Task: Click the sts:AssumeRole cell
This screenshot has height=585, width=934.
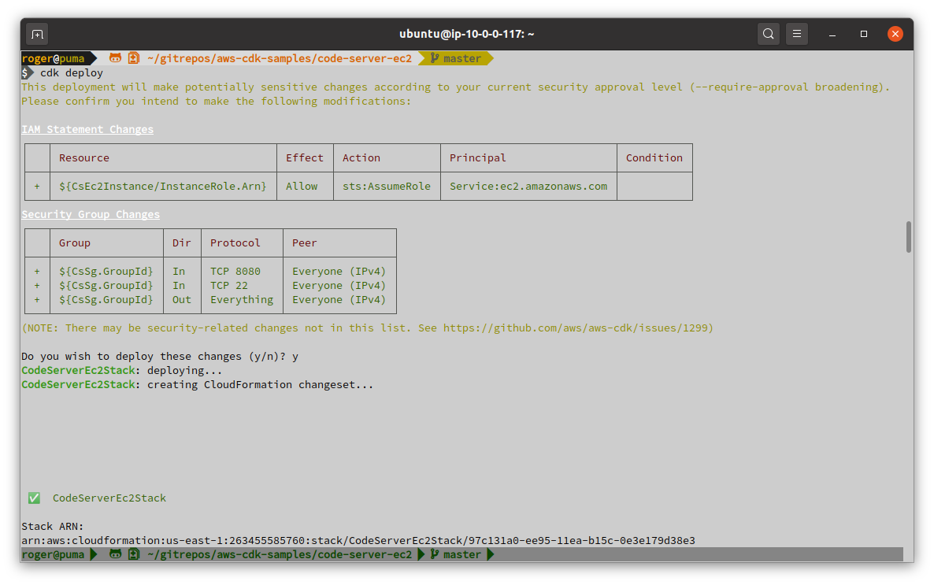Action: (387, 186)
